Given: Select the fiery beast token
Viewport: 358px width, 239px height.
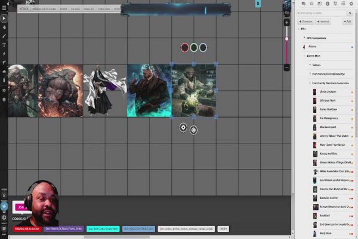Looking at the screenshot, I should pyautogui.click(x=60, y=91).
